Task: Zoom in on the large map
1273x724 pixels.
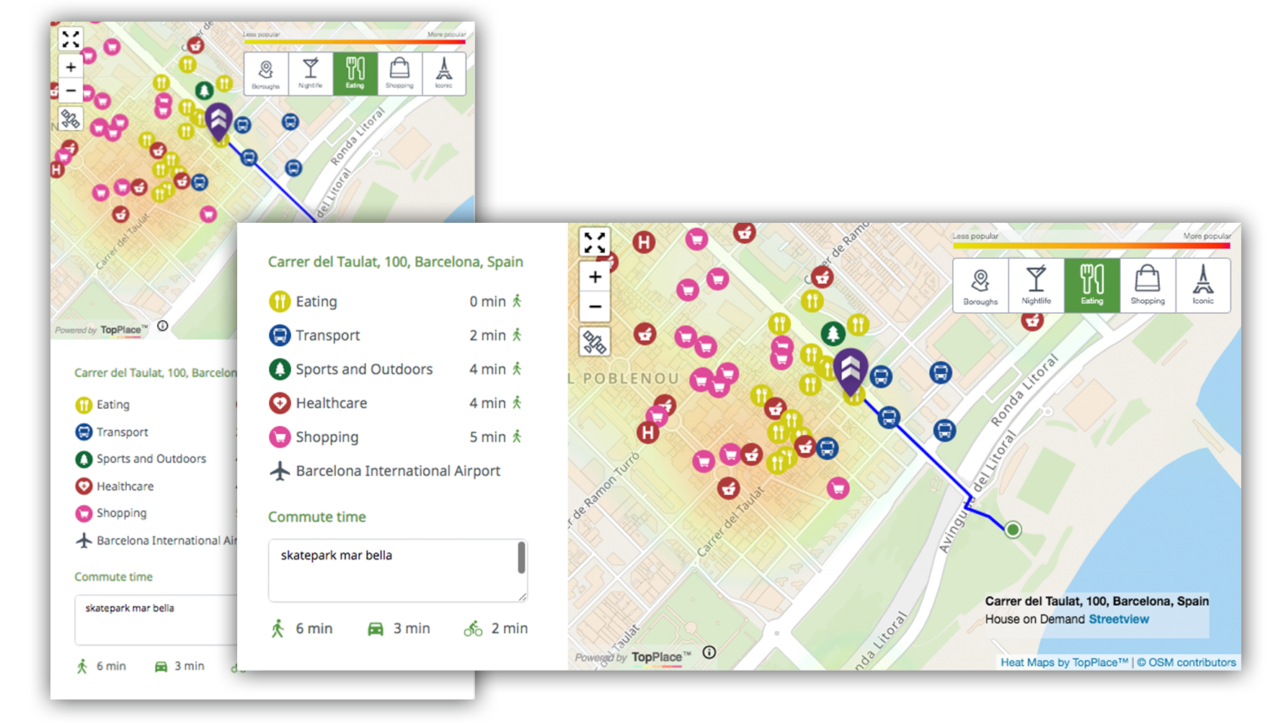Action: click(595, 277)
